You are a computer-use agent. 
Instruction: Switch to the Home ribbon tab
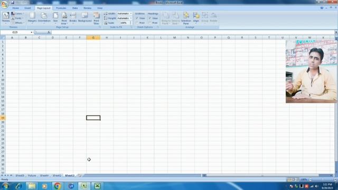(x=15, y=8)
